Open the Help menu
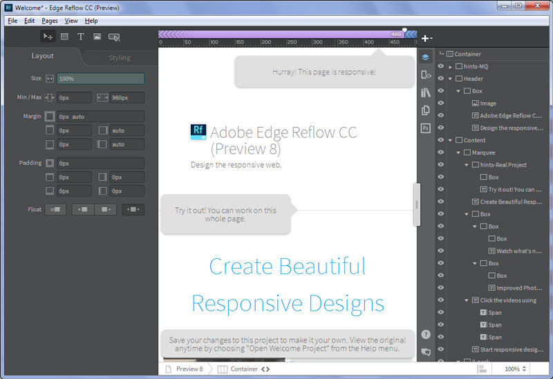The image size is (553, 379). tap(91, 21)
